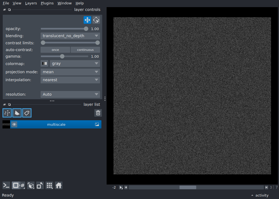279x199 pixels.
Task: Play the axis animation
Action: [121, 188]
